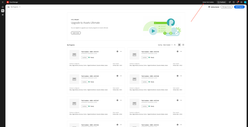Switch to grid view
The height and width of the screenshot is (127, 248).
coord(179,45)
